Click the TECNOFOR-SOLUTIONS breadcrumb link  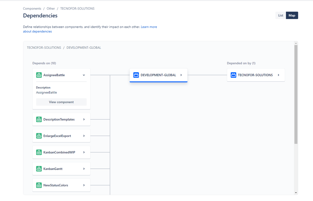(77, 8)
